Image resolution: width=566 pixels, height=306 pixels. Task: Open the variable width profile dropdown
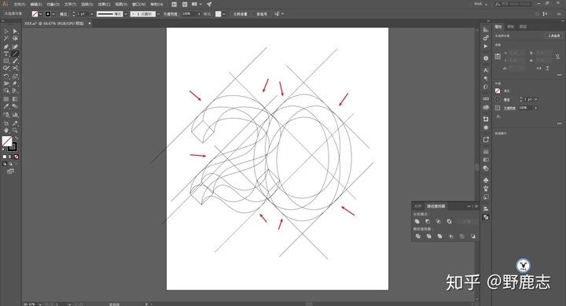(126, 14)
